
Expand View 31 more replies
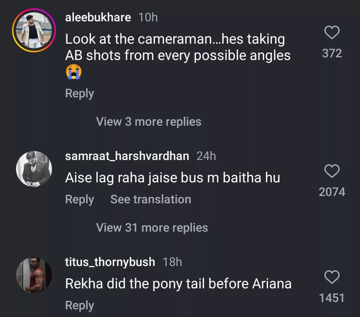(x=152, y=228)
